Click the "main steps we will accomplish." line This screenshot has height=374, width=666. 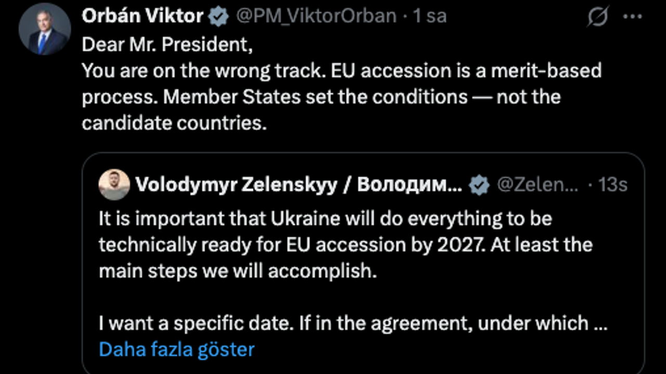tap(237, 271)
